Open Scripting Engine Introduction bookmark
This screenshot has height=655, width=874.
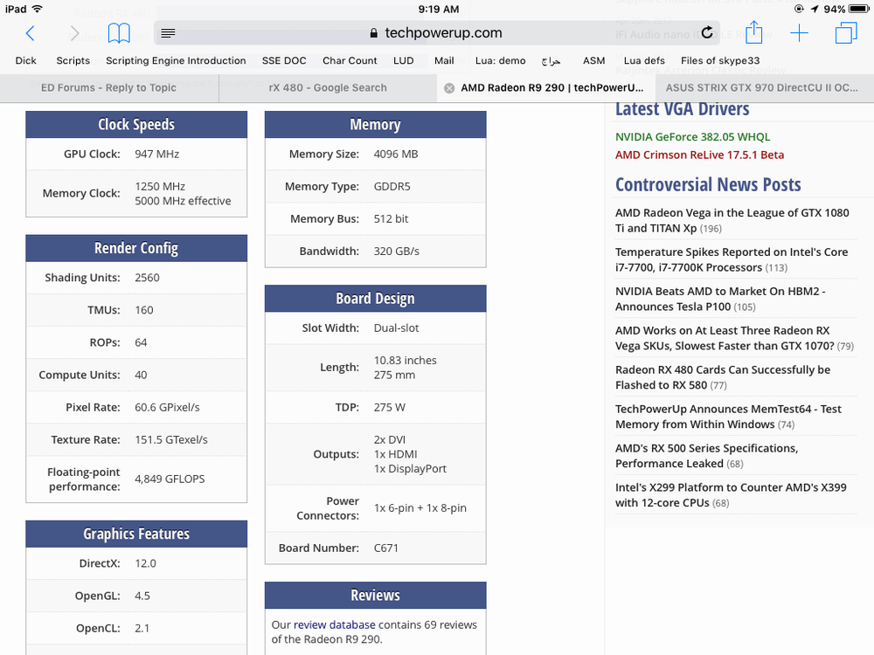[176, 60]
